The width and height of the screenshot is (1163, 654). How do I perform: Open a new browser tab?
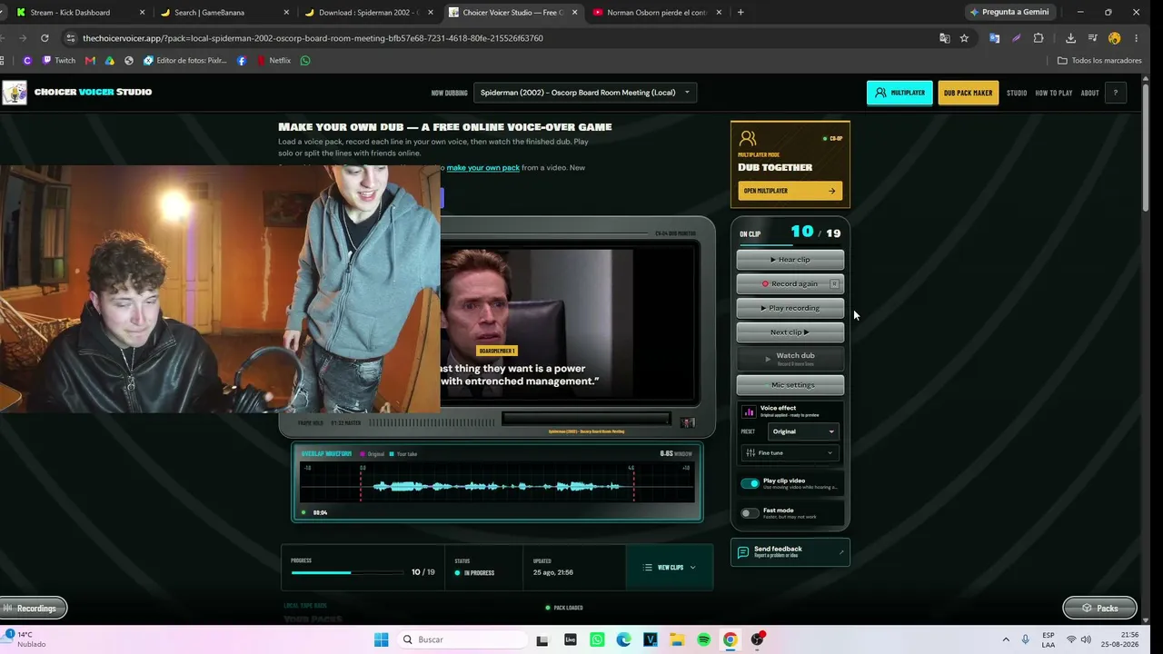pos(741,13)
